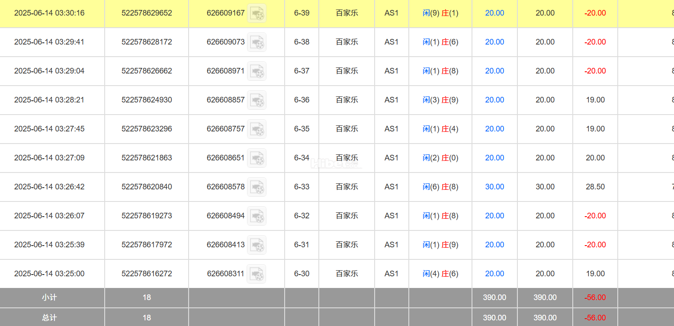Click video replay icon beside 626608971
This screenshot has height=326, width=674.
point(257,71)
